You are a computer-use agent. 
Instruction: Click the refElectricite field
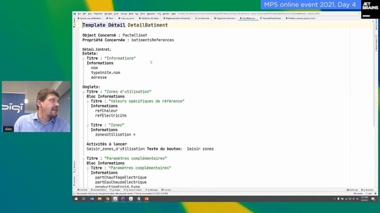[111, 116]
